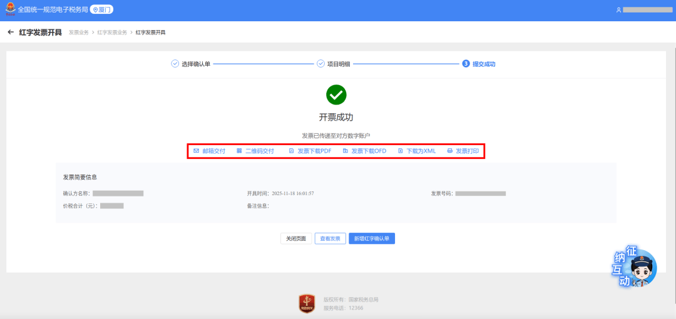The width and height of the screenshot is (676, 319).
Task: Click the green success checkmark
Action: (336, 95)
